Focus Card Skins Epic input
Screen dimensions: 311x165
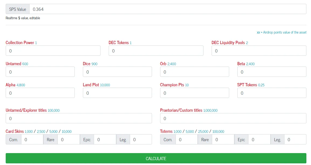[105, 140]
